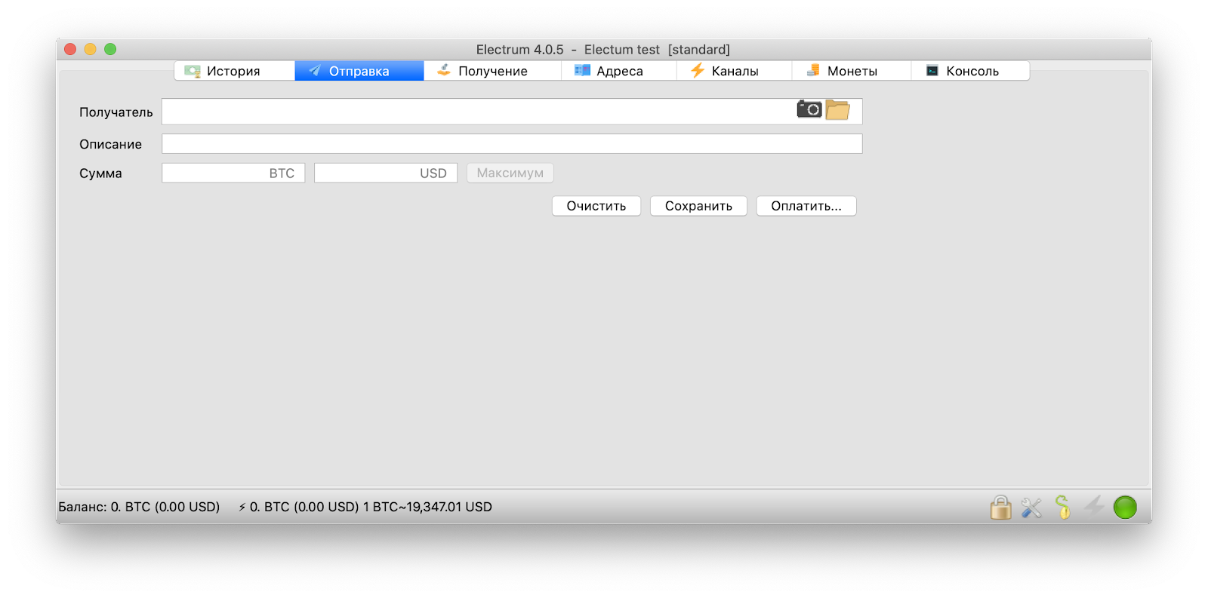The width and height of the screenshot is (1208, 598).
Task: Click the Сохранить button
Action: 698,206
